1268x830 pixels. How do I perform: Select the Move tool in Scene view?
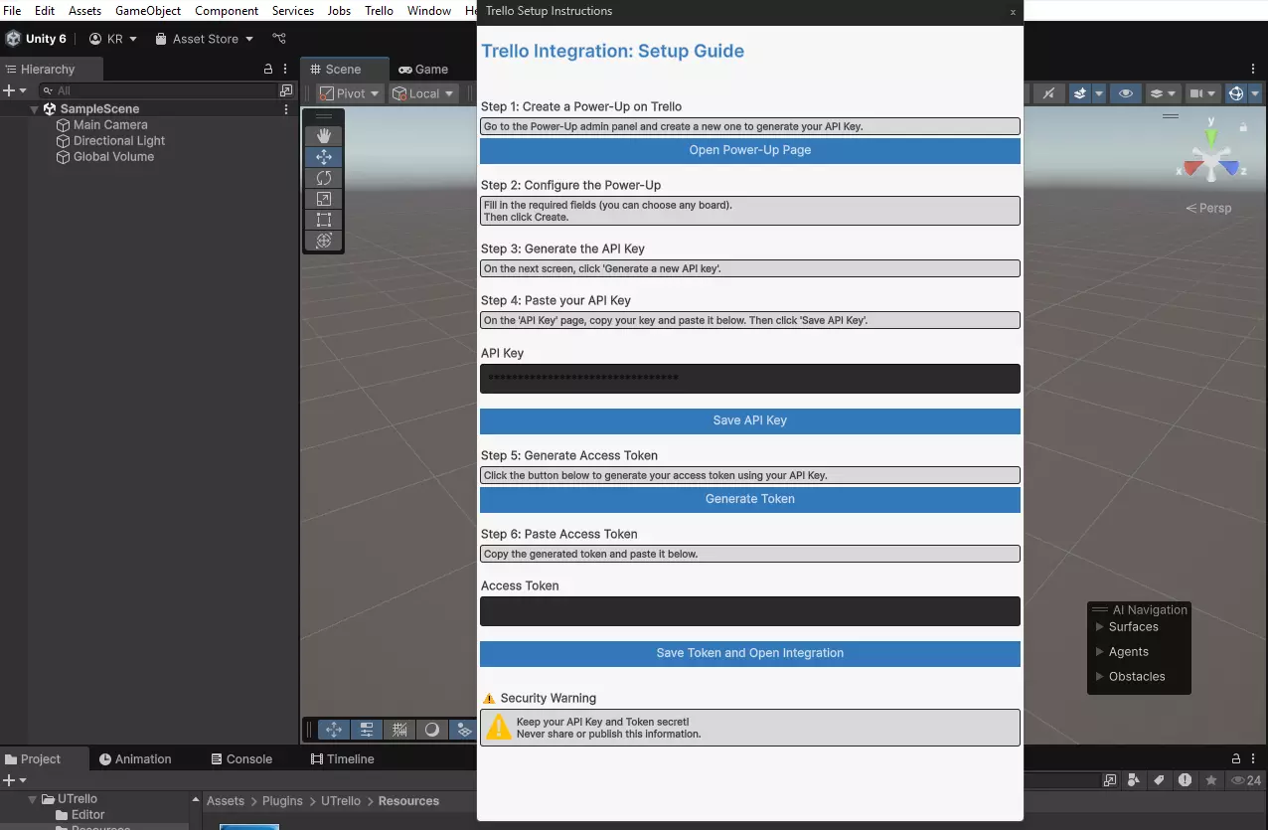pyautogui.click(x=323, y=157)
